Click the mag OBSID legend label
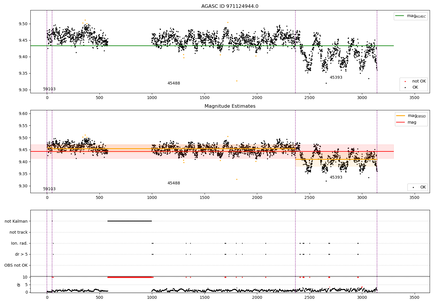434x304 pixels. tap(417, 116)
